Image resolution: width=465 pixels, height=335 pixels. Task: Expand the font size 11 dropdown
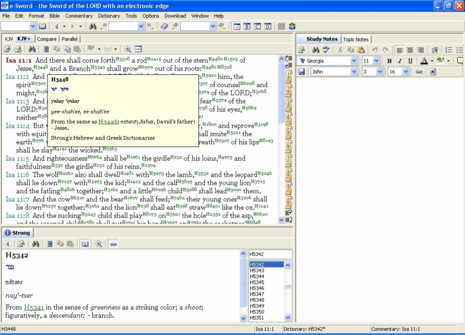pyautogui.click(x=377, y=61)
